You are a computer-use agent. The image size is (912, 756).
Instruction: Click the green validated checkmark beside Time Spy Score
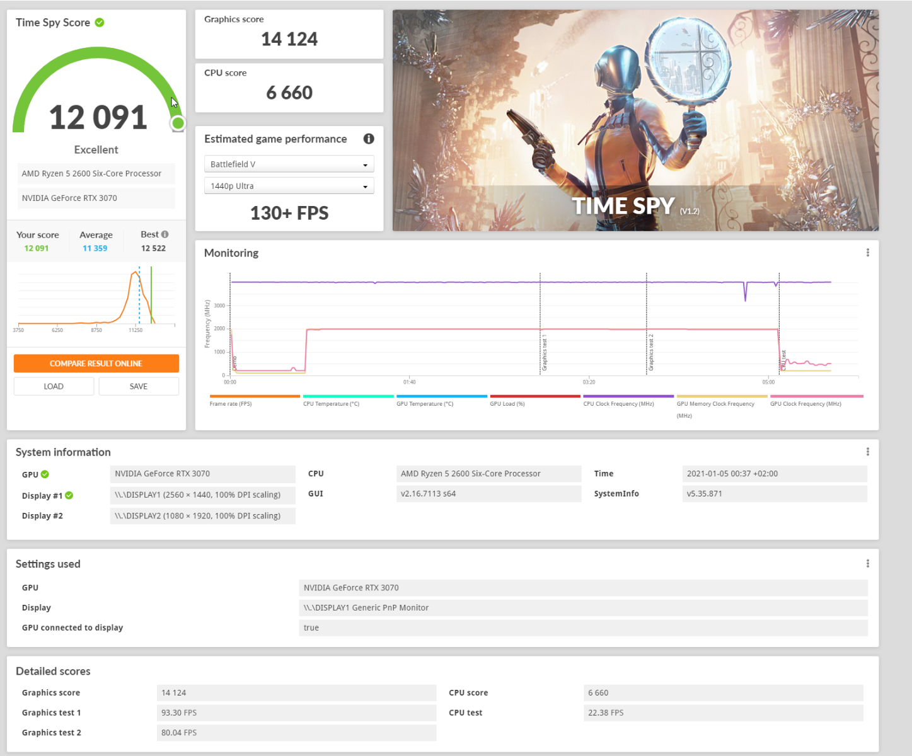coord(100,23)
